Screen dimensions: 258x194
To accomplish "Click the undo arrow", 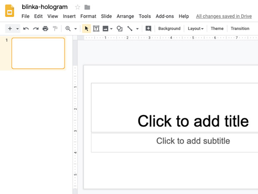I will [26, 29].
